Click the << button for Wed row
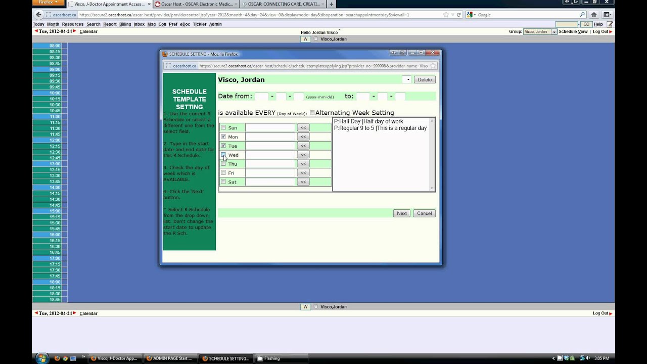This screenshot has width=647, height=364. 303,155
